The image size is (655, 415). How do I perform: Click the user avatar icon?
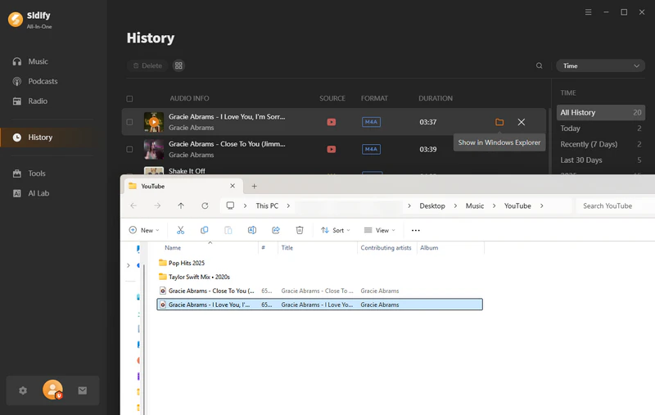(52, 390)
